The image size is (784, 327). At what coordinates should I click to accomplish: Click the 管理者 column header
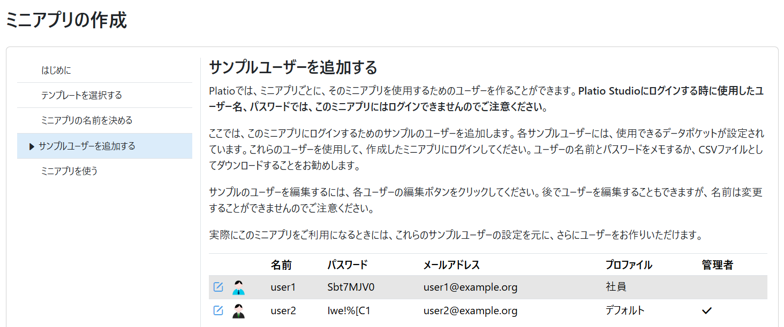pos(717,265)
